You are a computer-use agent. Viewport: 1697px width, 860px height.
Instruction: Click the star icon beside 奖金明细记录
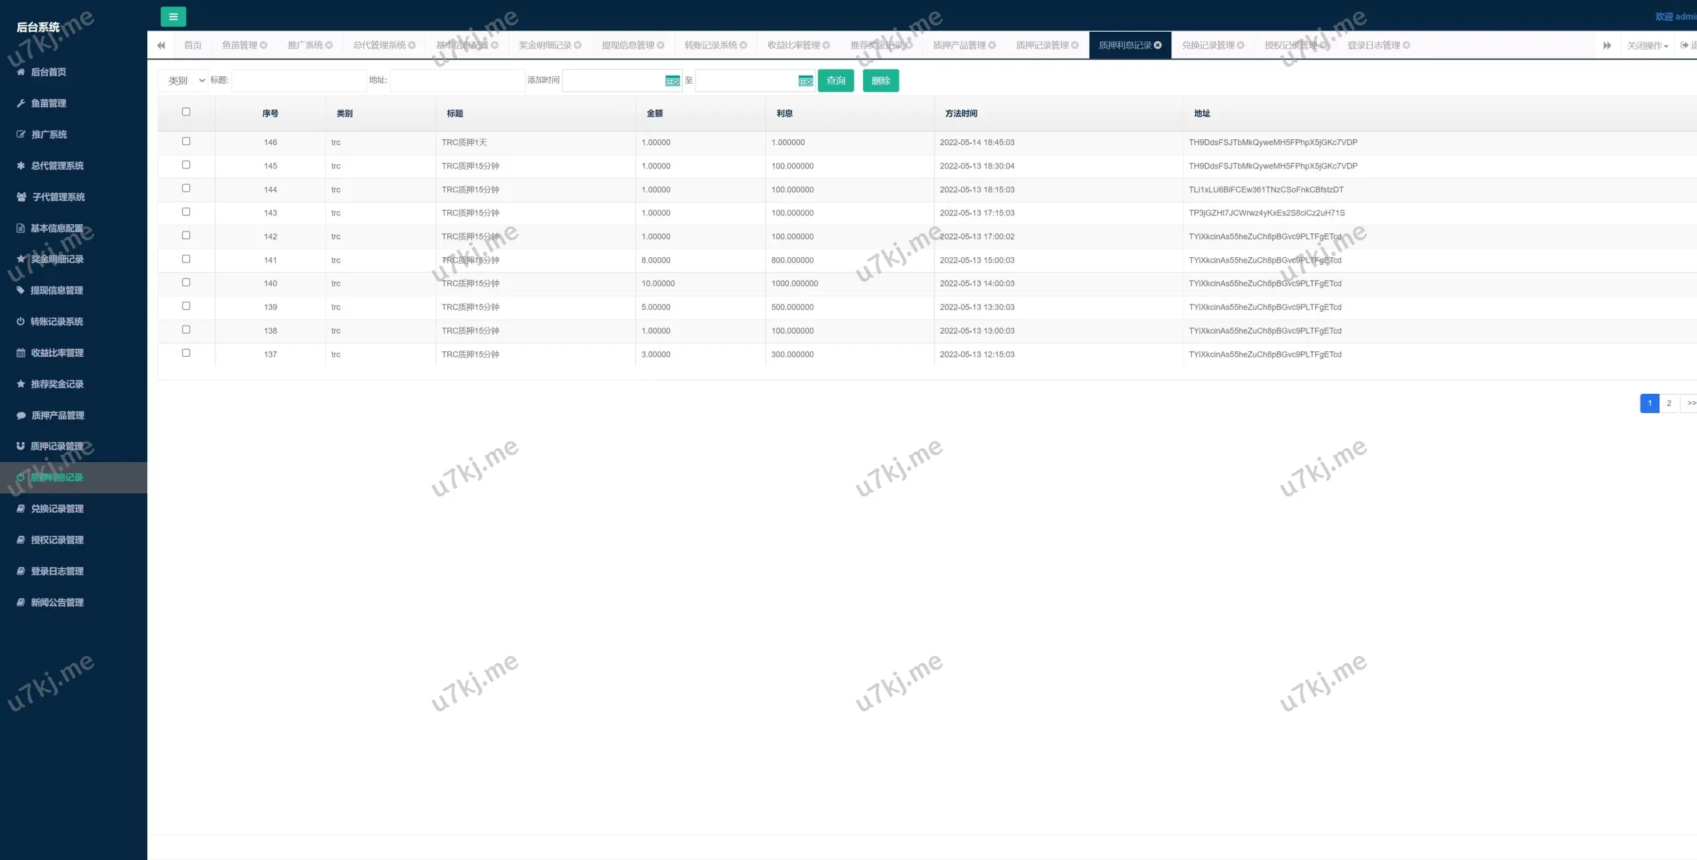click(19, 259)
